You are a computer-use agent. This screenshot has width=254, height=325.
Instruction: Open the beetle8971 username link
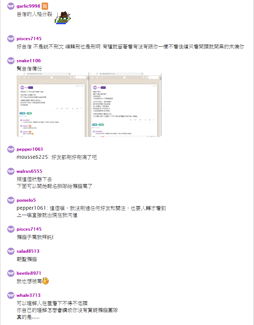pyautogui.click(x=29, y=273)
